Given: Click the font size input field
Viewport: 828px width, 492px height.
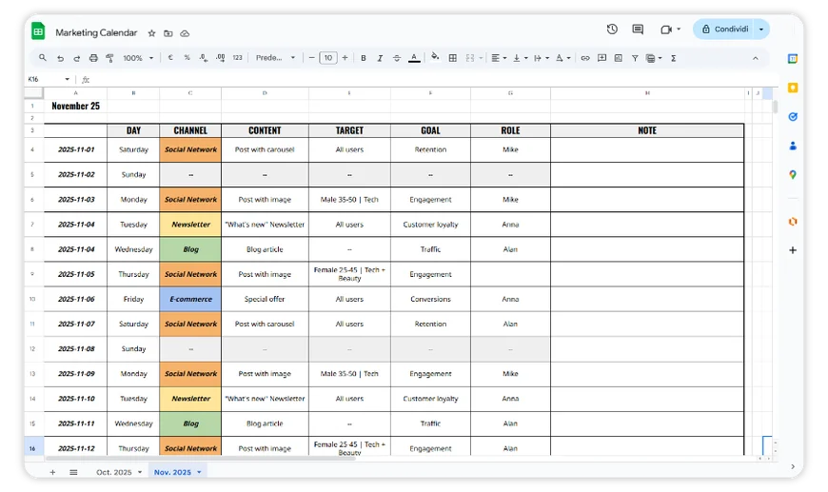Looking at the screenshot, I should pos(328,58).
